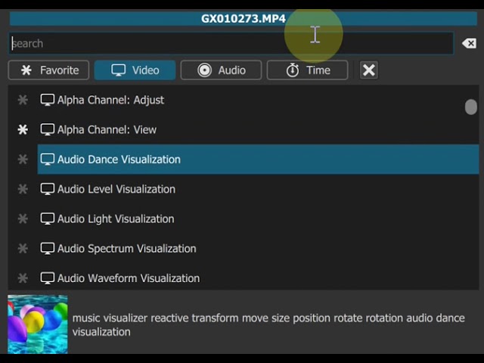This screenshot has height=363, width=484.
Task: Toggle favorite star for Audio Spectrum Visualization
Action: [x=23, y=249]
